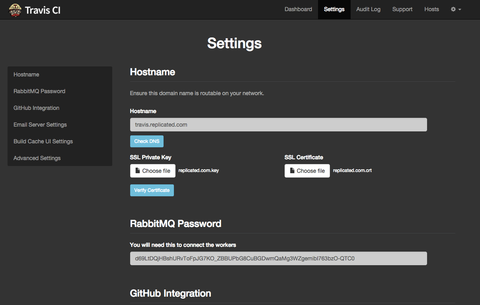The image size is (480, 305).
Task: Click the Check DNS button
Action: 147,141
